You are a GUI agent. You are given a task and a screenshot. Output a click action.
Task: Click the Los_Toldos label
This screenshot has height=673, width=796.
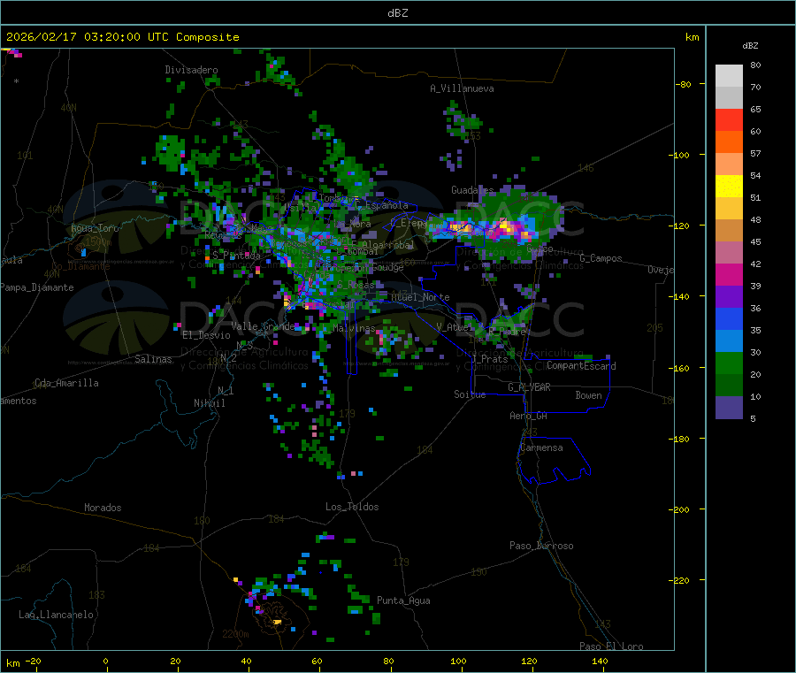point(352,507)
